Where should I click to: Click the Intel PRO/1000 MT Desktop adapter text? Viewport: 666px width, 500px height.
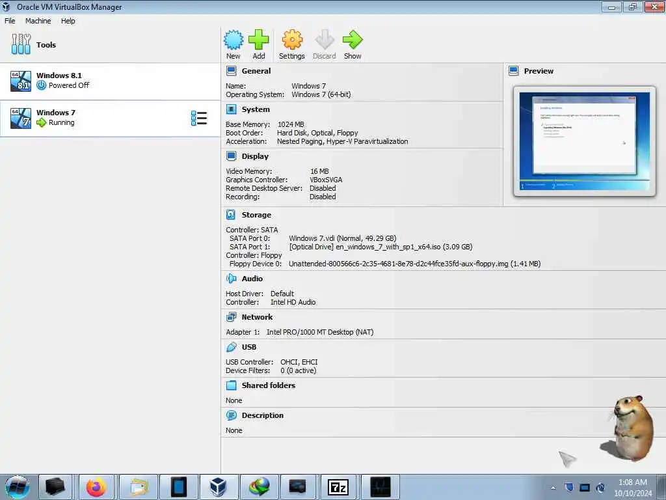click(x=320, y=332)
